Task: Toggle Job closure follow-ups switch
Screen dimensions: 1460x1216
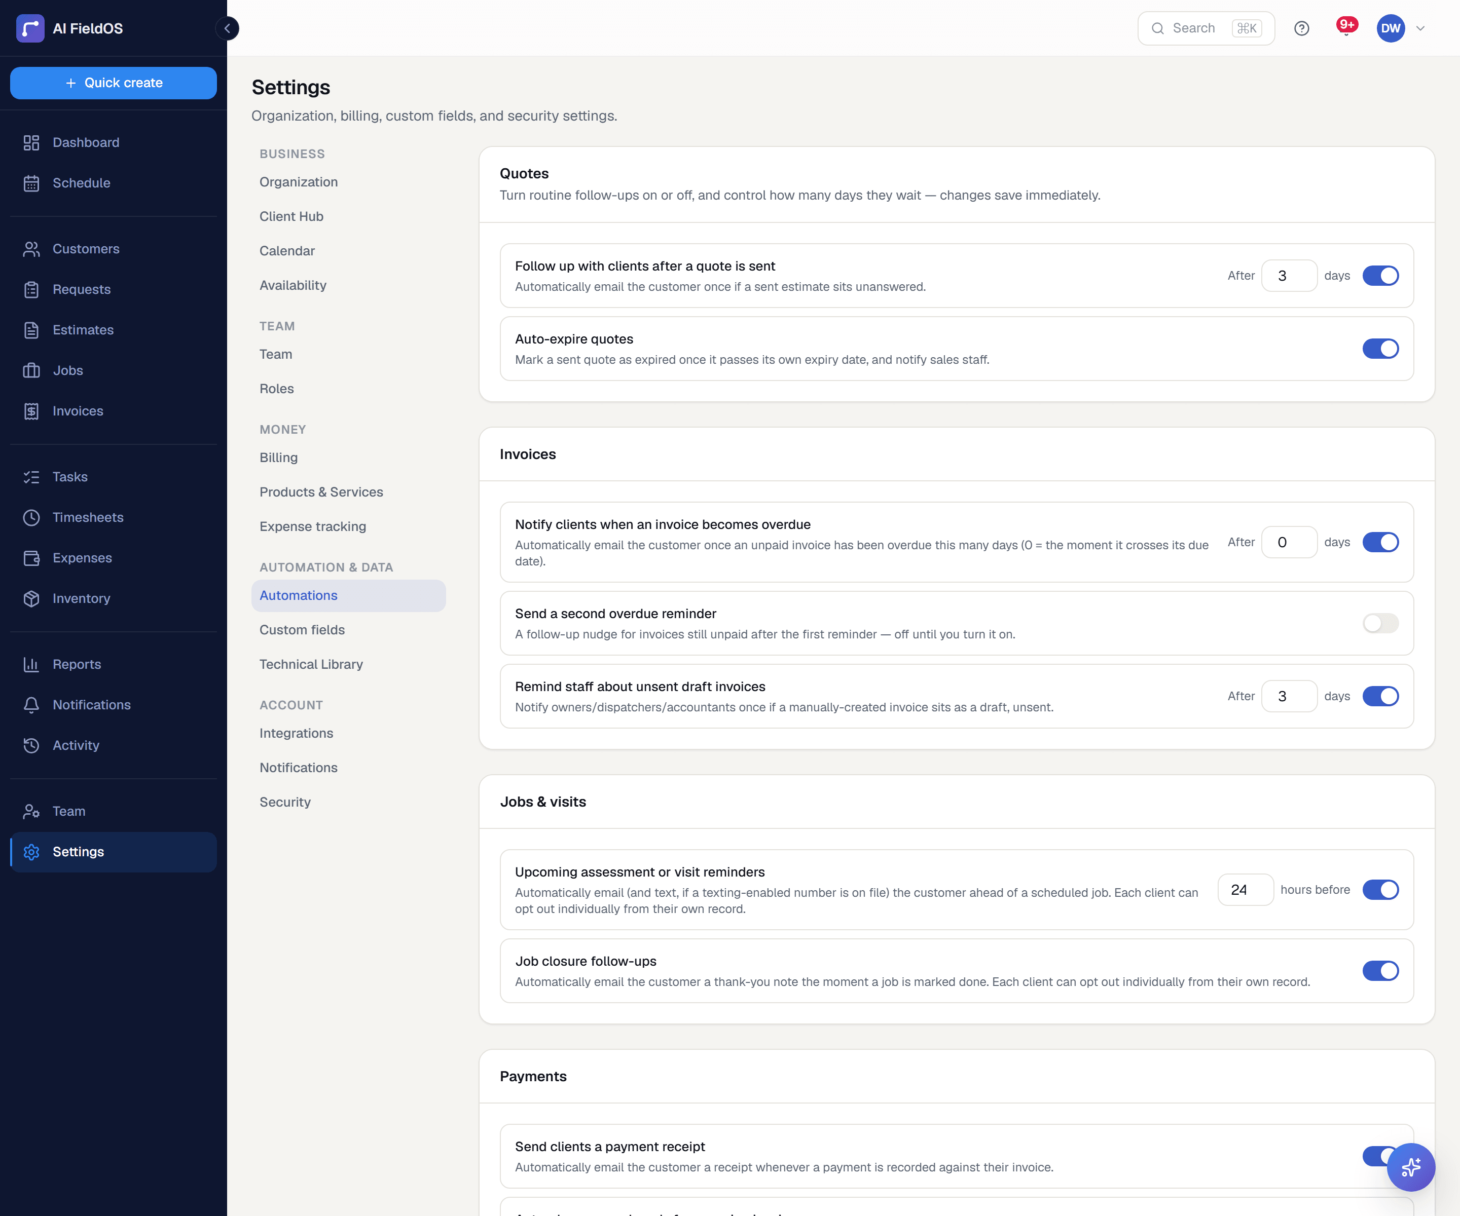Action: (1380, 970)
